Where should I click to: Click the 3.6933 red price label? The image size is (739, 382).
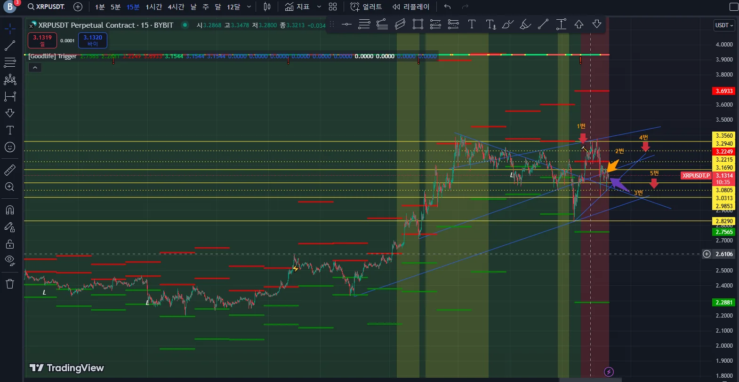(724, 91)
